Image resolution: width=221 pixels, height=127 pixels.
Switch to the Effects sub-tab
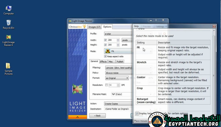click(103, 62)
